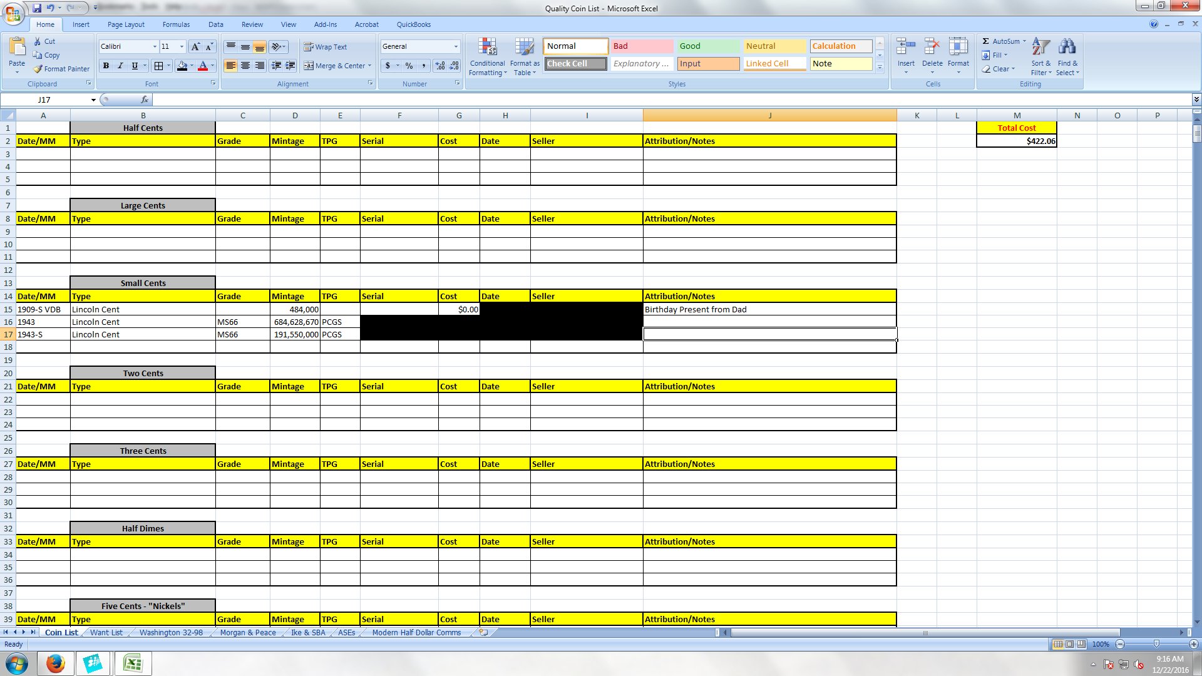The image size is (1202, 676).
Task: Click the Sort & Filter icon
Action: pos(1040,48)
